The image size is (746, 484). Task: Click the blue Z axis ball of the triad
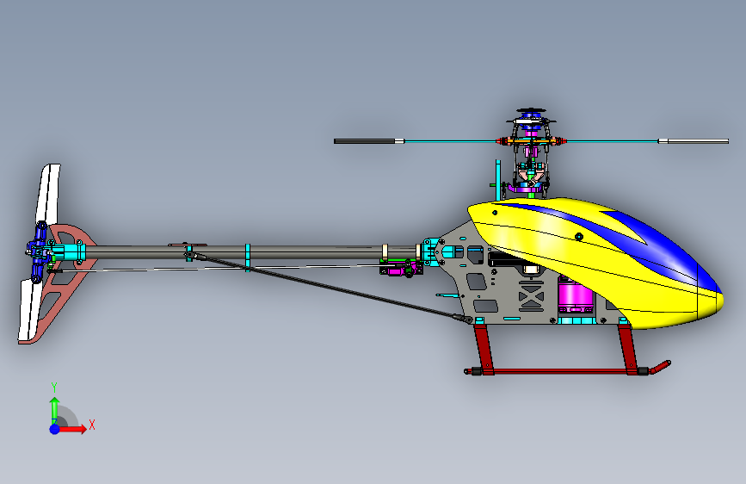55,429
